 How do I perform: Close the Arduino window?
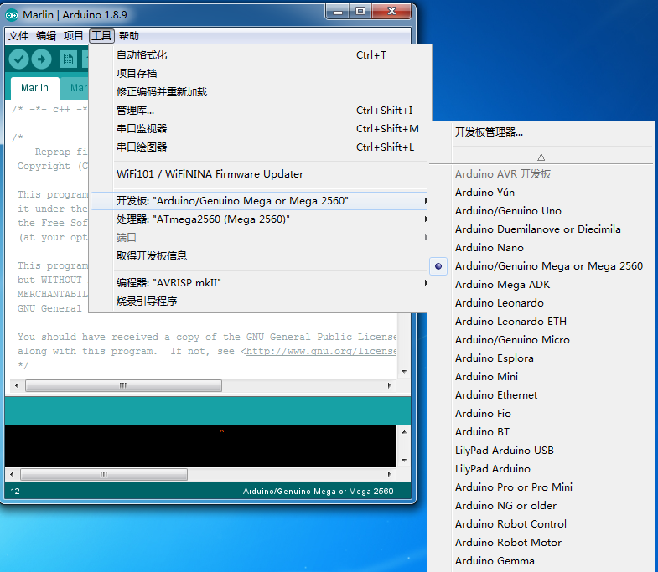click(x=391, y=12)
